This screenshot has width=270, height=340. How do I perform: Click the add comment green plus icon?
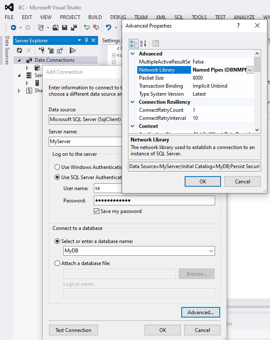pyautogui.click(x=87, y=28)
